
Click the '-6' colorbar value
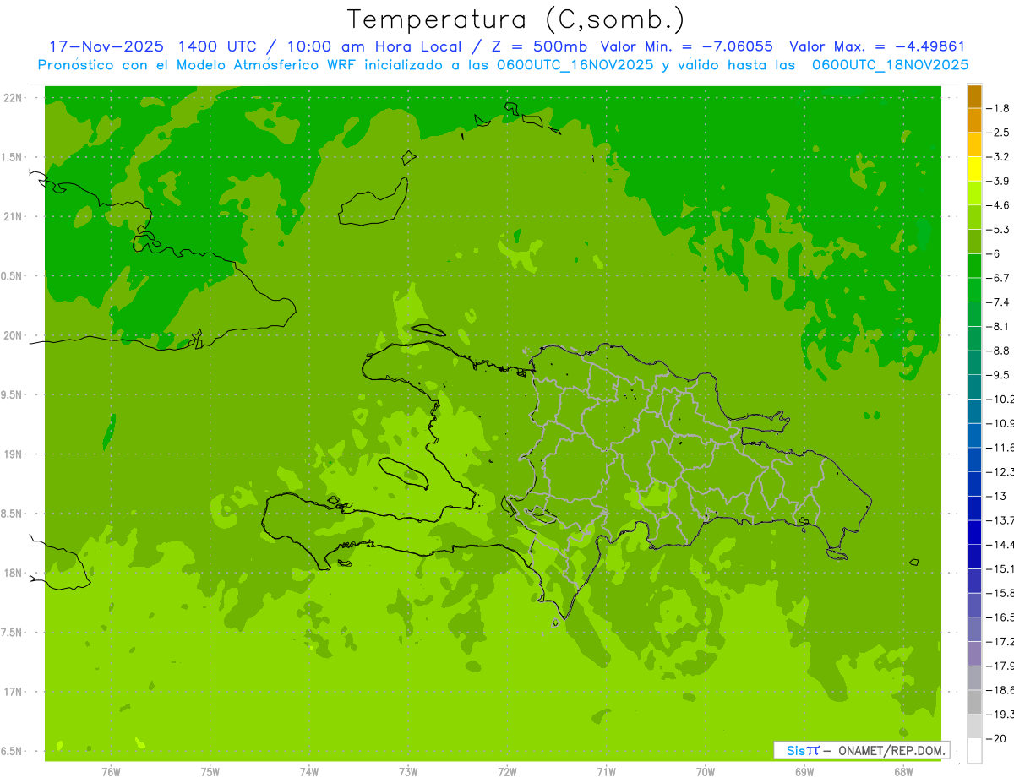click(x=994, y=253)
